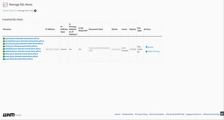Click the Manage SSL Hosts header icon

[5, 5]
